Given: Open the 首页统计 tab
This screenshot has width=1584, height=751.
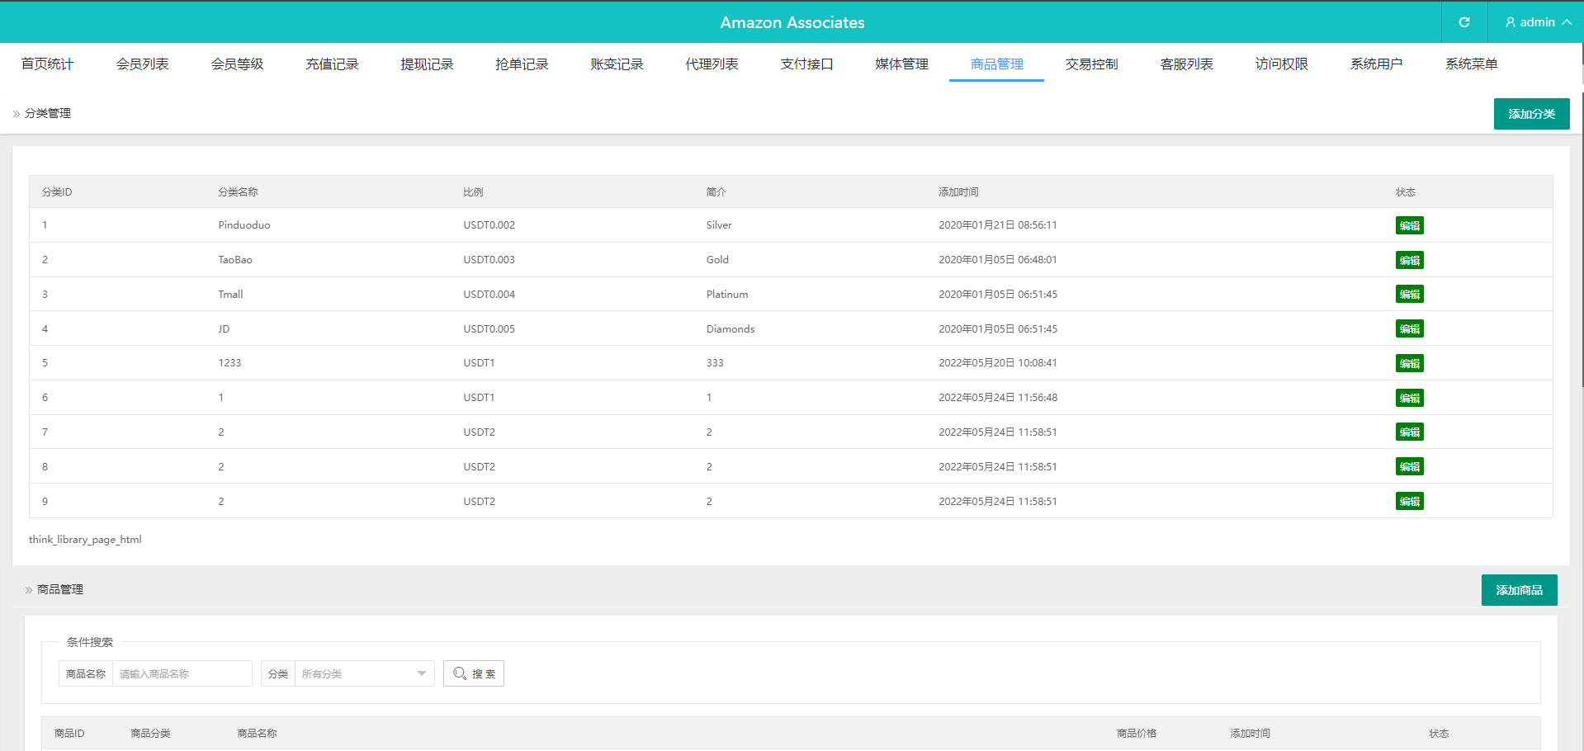Looking at the screenshot, I should (47, 64).
